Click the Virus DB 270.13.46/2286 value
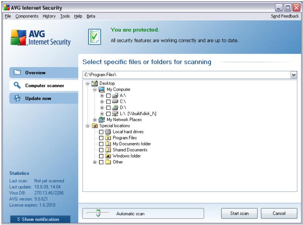Viewport: 303px width, 225px height. pyautogui.click(x=49, y=193)
